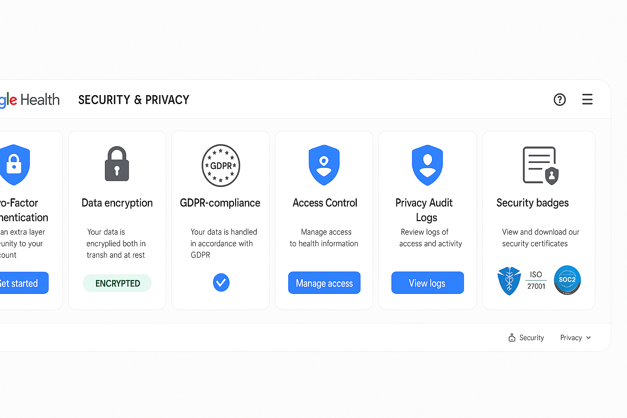Click the ISO 27001 certification shield badge
This screenshot has height=418, width=627.
(509, 280)
